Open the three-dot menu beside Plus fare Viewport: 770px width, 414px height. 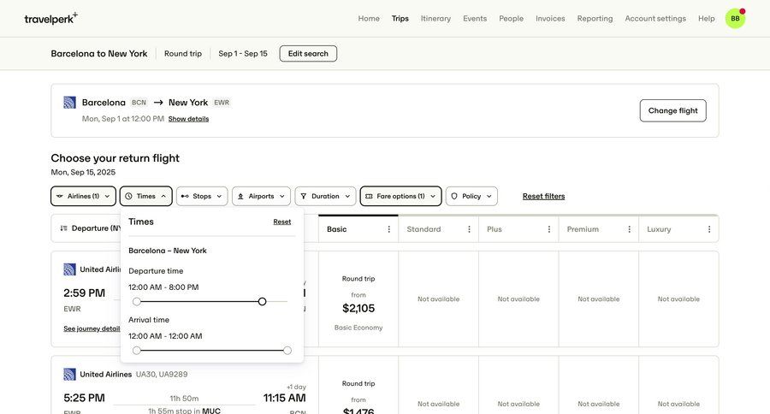549,229
